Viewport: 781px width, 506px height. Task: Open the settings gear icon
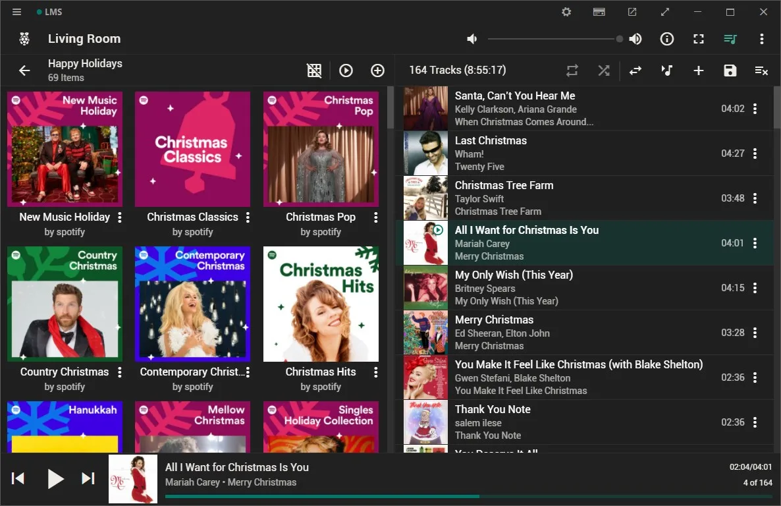click(x=566, y=12)
